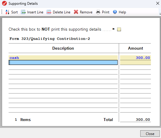Click the Amount column header
Image resolution: width=161 pixels, height=138 pixels.
(x=136, y=48)
